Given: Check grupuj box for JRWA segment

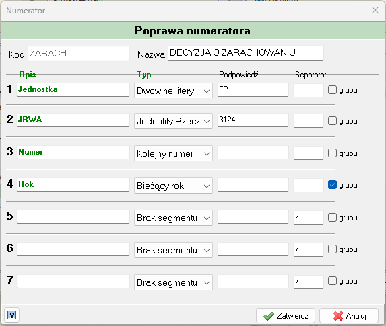Looking at the screenshot, I should pos(332,120).
